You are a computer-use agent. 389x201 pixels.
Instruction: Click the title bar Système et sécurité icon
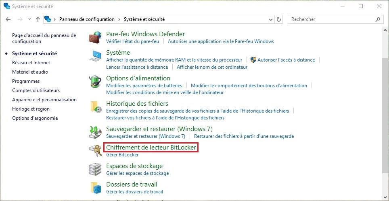[x=7, y=6]
